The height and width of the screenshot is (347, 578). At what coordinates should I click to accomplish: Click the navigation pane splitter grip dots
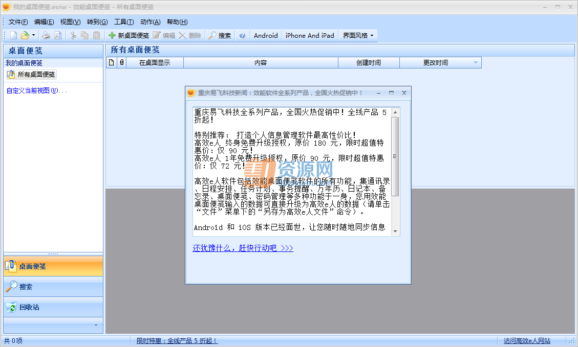tap(53, 254)
